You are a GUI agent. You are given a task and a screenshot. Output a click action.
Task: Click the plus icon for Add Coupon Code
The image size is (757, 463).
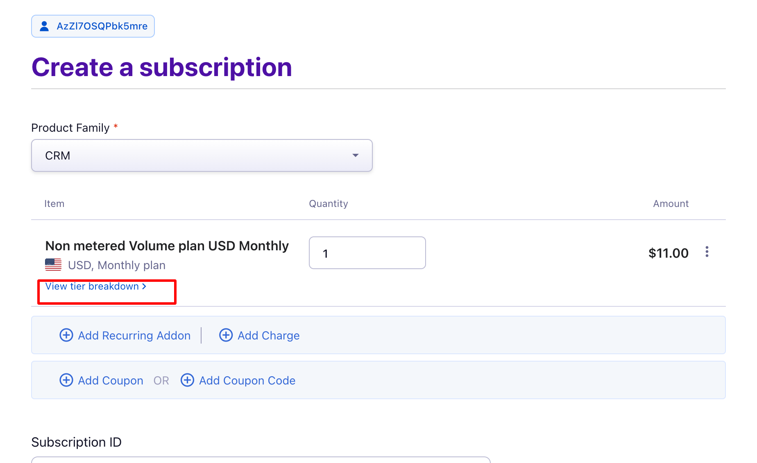pyautogui.click(x=187, y=380)
